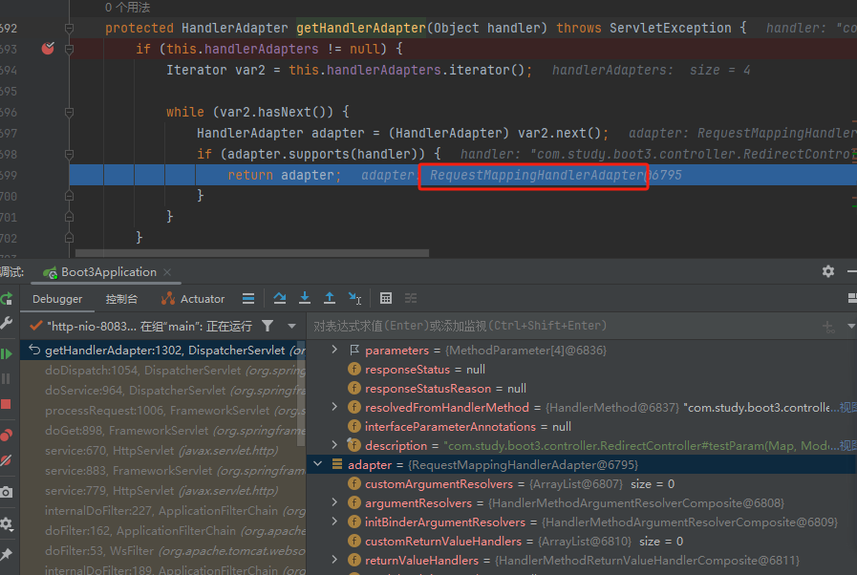Click the 0 个用法 usages hint
The height and width of the screenshot is (575, 857).
(x=127, y=7)
